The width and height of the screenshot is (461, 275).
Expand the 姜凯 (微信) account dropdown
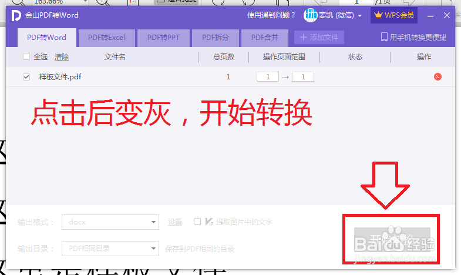coord(359,16)
